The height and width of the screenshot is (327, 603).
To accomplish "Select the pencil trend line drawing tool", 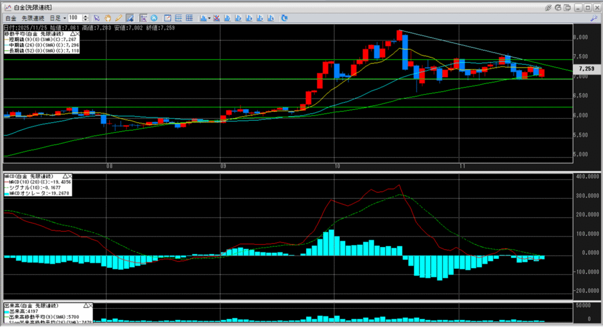I will tap(118, 18).
